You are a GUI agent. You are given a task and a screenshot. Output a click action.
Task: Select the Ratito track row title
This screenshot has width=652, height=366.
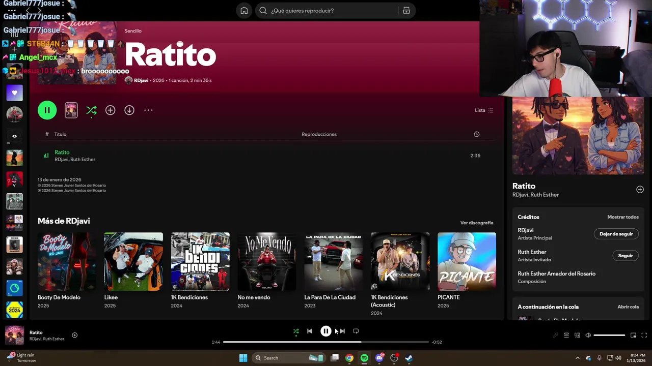point(62,152)
